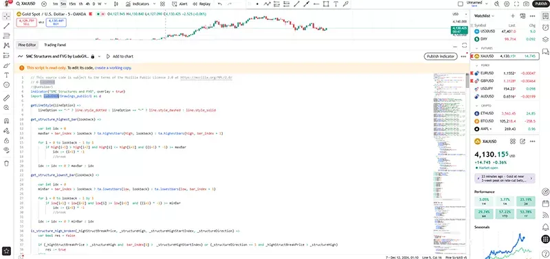The width and height of the screenshot is (550, 259).
Task: Open the text tool in the left toolbar
Action: [x=6, y=75]
